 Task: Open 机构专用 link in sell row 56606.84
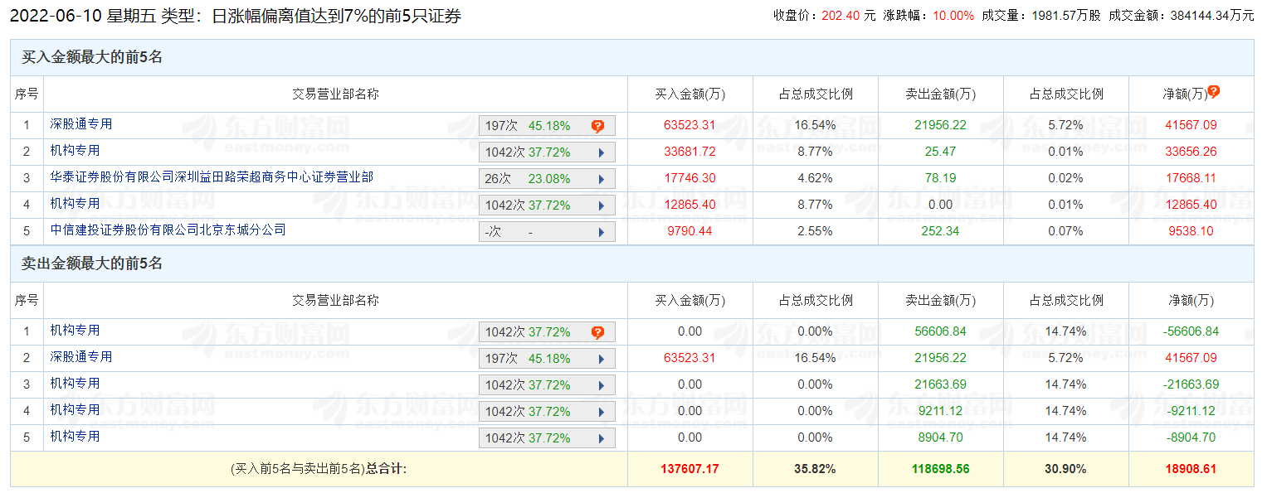point(75,331)
